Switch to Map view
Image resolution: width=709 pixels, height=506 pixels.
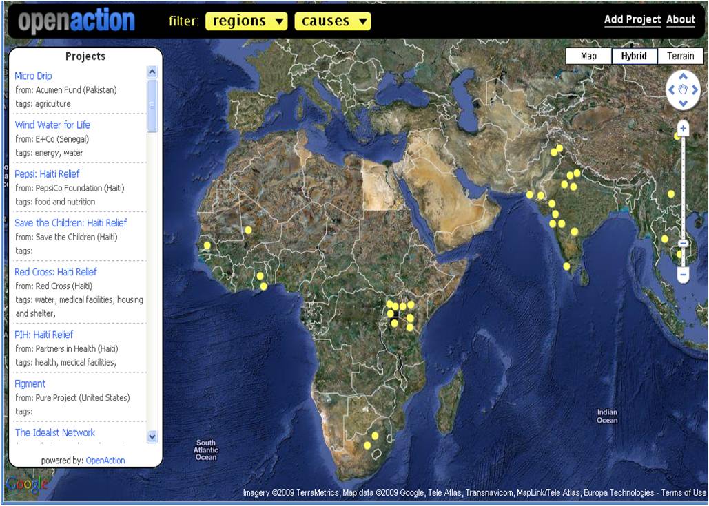pyautogui.click(x=588, y=56)
